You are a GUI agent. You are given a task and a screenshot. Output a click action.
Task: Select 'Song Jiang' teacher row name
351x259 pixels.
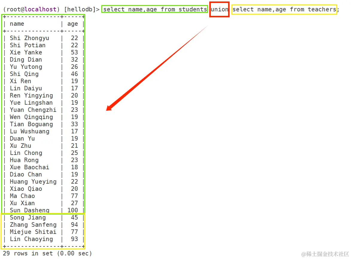point(28,217)
